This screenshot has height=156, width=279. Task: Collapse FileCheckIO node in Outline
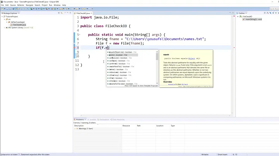(x=238, y=17)
